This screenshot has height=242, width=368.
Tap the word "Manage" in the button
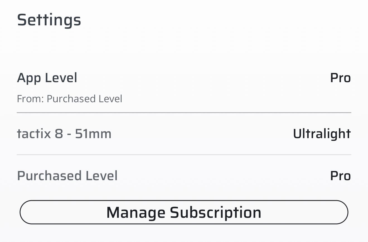point(135,212)
